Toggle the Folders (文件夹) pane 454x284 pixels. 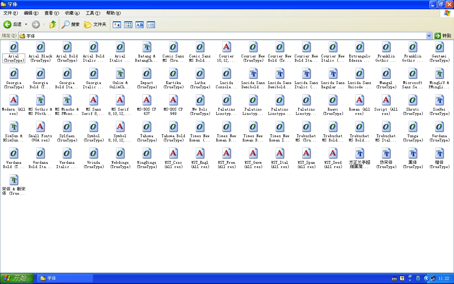pyautogui.click(x=95, y=24)
